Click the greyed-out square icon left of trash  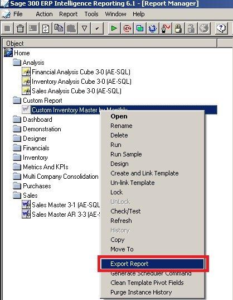click(7, 28)
